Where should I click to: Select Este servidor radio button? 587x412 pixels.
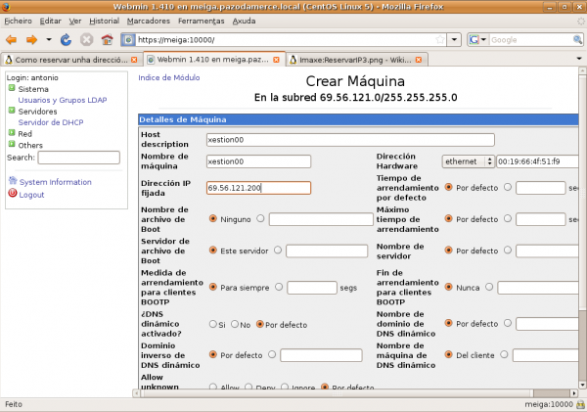(213, 251)
